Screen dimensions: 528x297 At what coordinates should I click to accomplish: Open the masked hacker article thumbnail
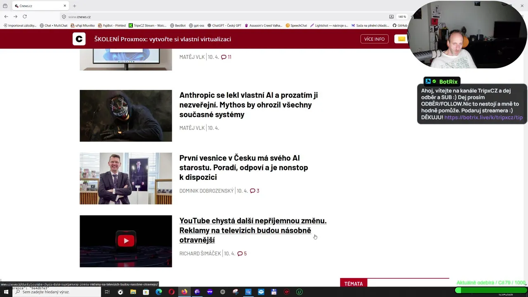(126, 115)
